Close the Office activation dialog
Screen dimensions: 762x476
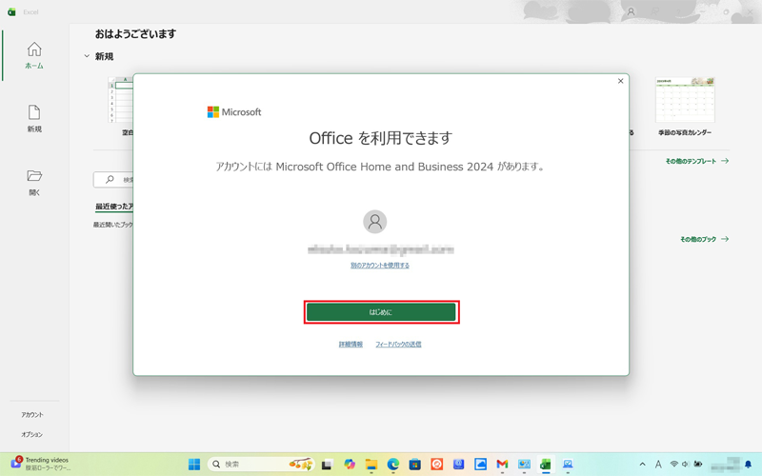[621, 82]
